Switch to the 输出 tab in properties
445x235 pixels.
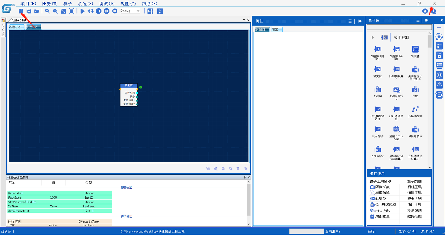click(x=277, y=29)
